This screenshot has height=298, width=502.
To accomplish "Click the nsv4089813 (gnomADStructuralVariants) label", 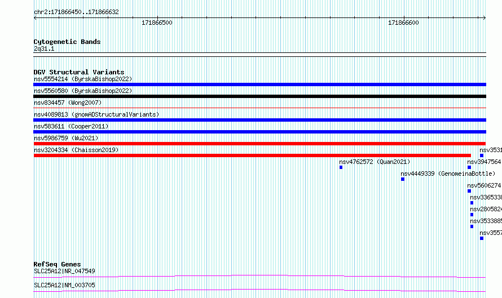I will coord(96,114).
